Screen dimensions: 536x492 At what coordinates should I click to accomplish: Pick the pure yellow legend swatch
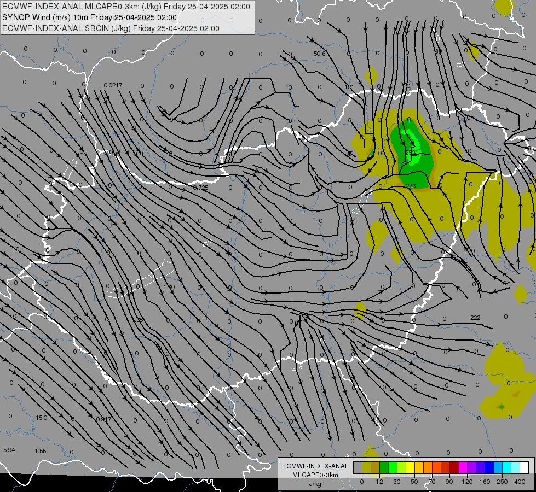point(411,467)
